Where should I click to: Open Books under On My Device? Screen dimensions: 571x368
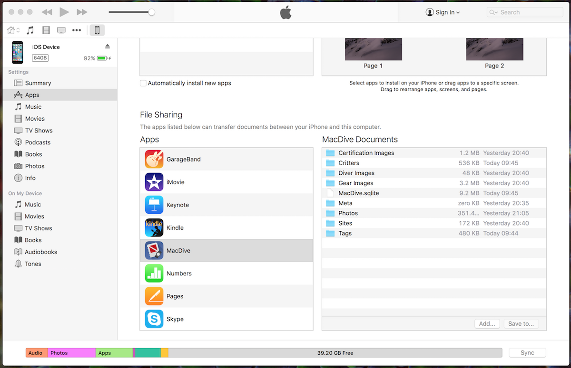(x=59, y=240)
